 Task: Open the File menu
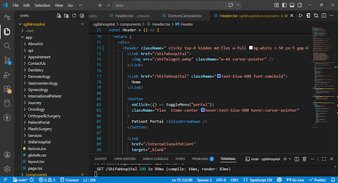[x=15, y=5]
